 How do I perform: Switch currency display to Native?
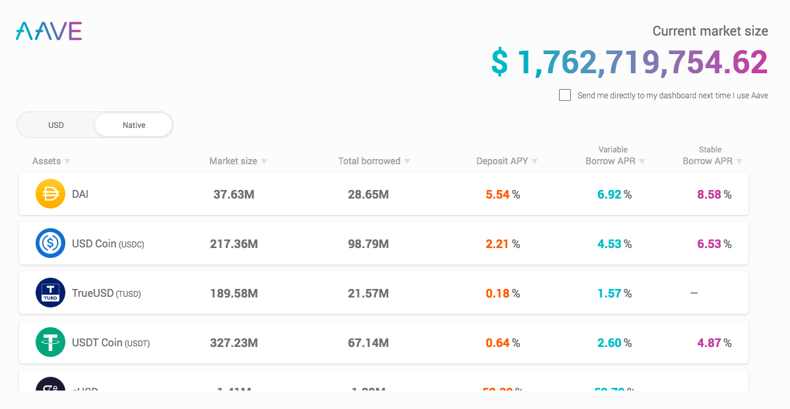pyautogui.click(x=134, y=125)
